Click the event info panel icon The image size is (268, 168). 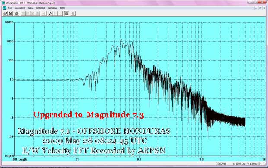coord(67,13)
